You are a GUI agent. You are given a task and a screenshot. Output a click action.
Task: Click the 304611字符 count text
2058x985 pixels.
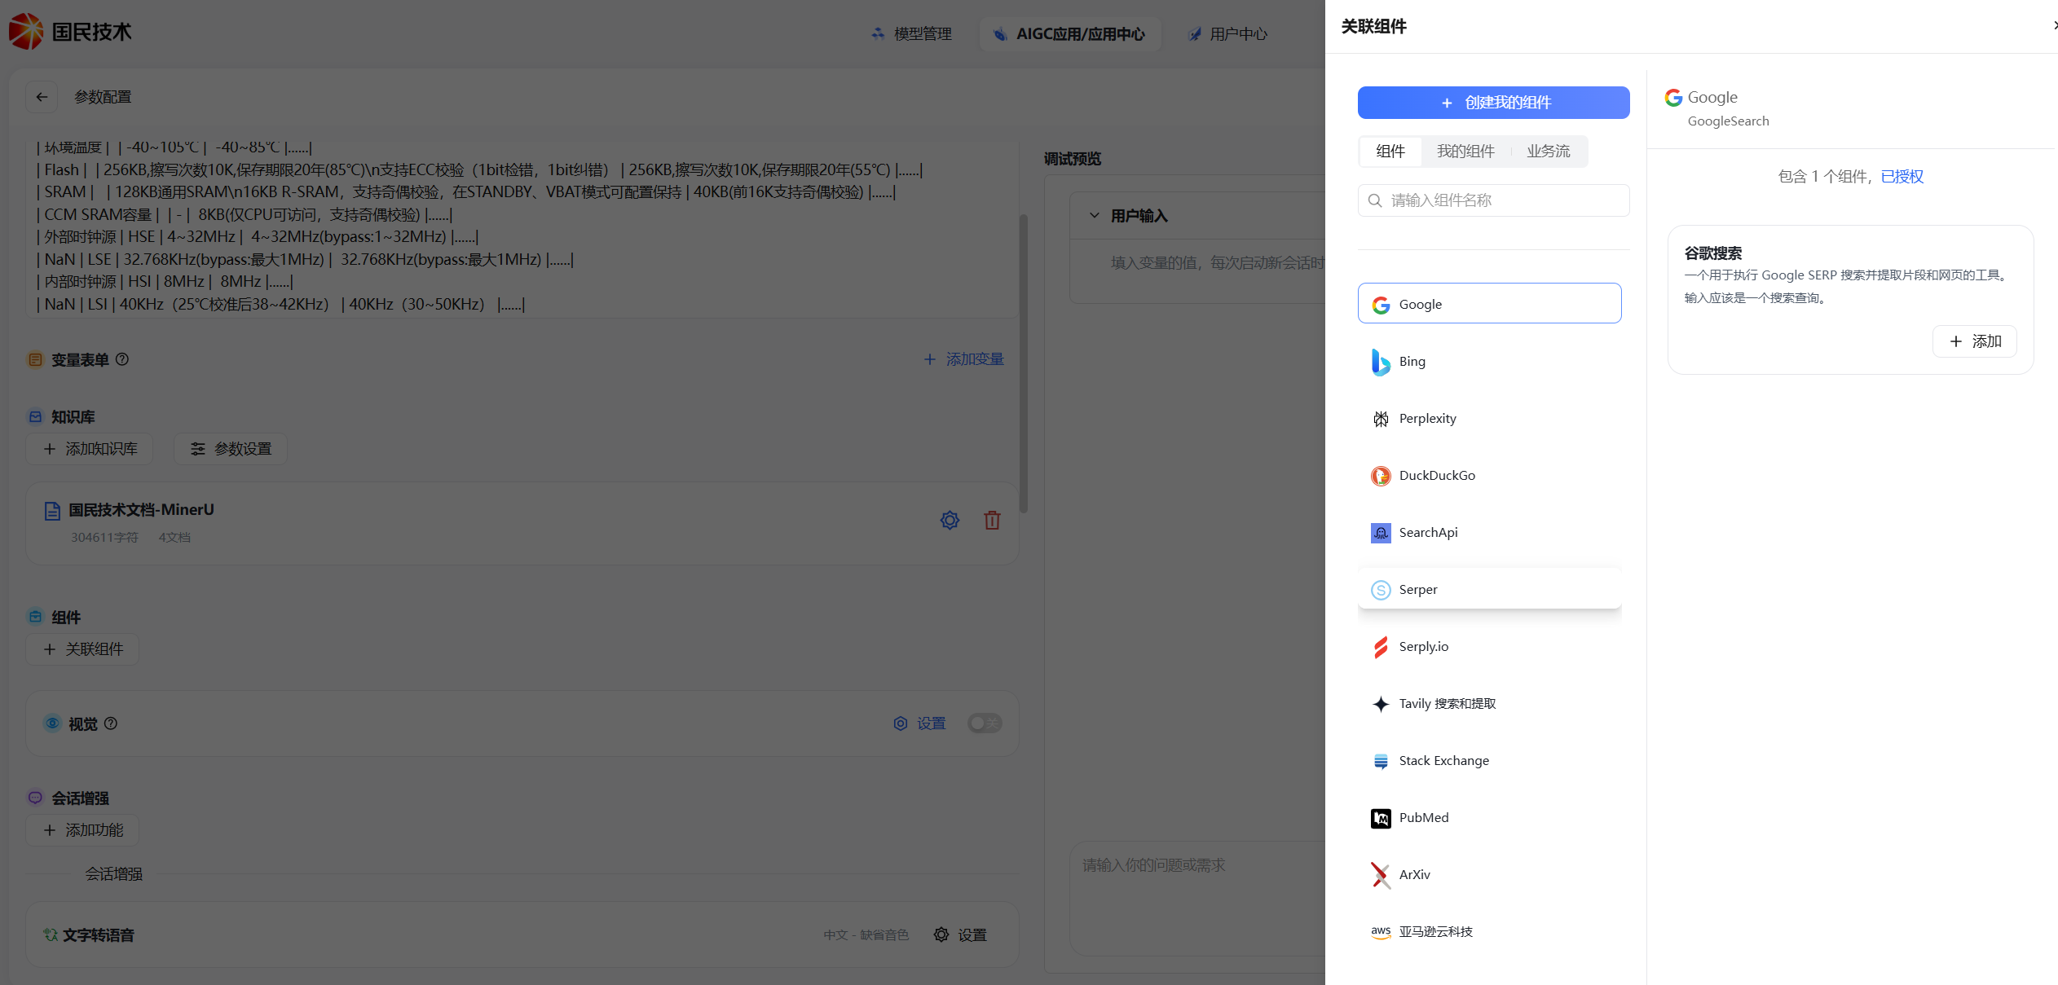(104, 538)
